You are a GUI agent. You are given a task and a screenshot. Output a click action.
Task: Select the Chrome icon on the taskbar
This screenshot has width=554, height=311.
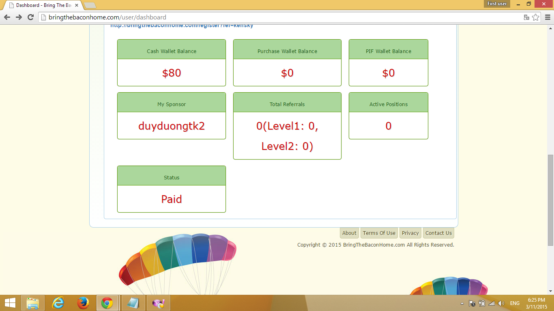click(x=107, y=302)
